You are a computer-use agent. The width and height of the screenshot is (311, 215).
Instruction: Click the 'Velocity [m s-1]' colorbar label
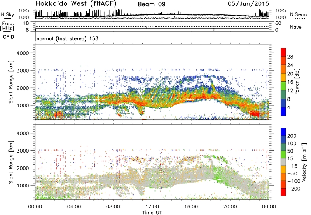[304, 162]
